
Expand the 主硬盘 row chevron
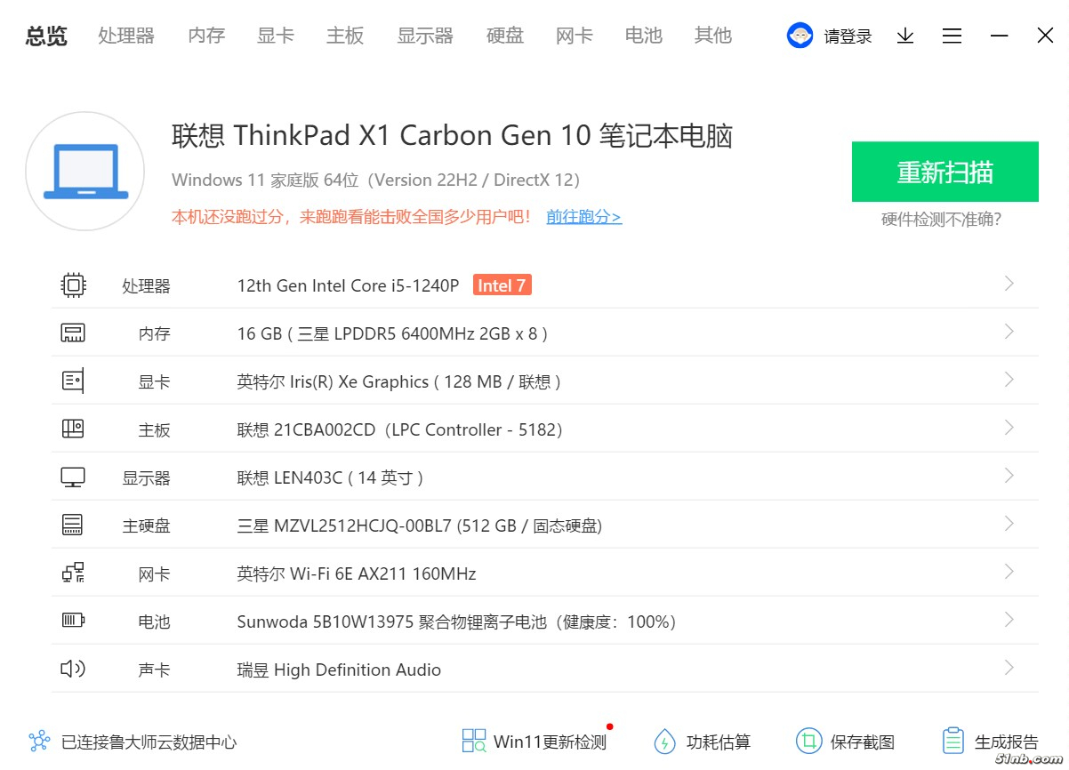(1009, 524)
